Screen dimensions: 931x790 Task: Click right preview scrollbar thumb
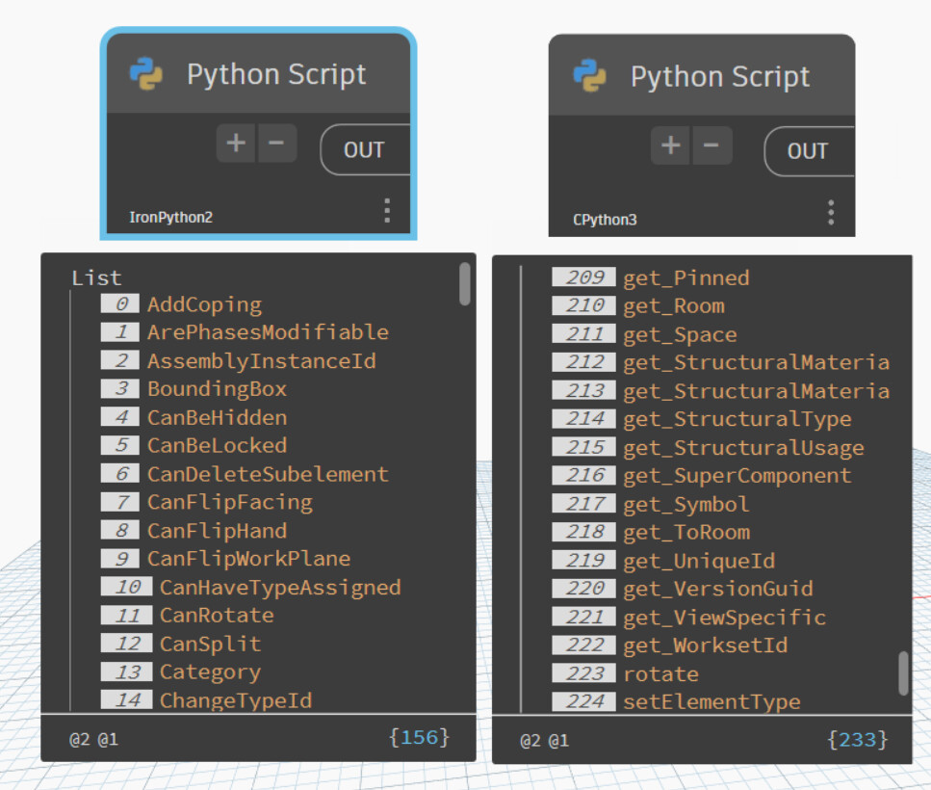[x=903, y=672]
